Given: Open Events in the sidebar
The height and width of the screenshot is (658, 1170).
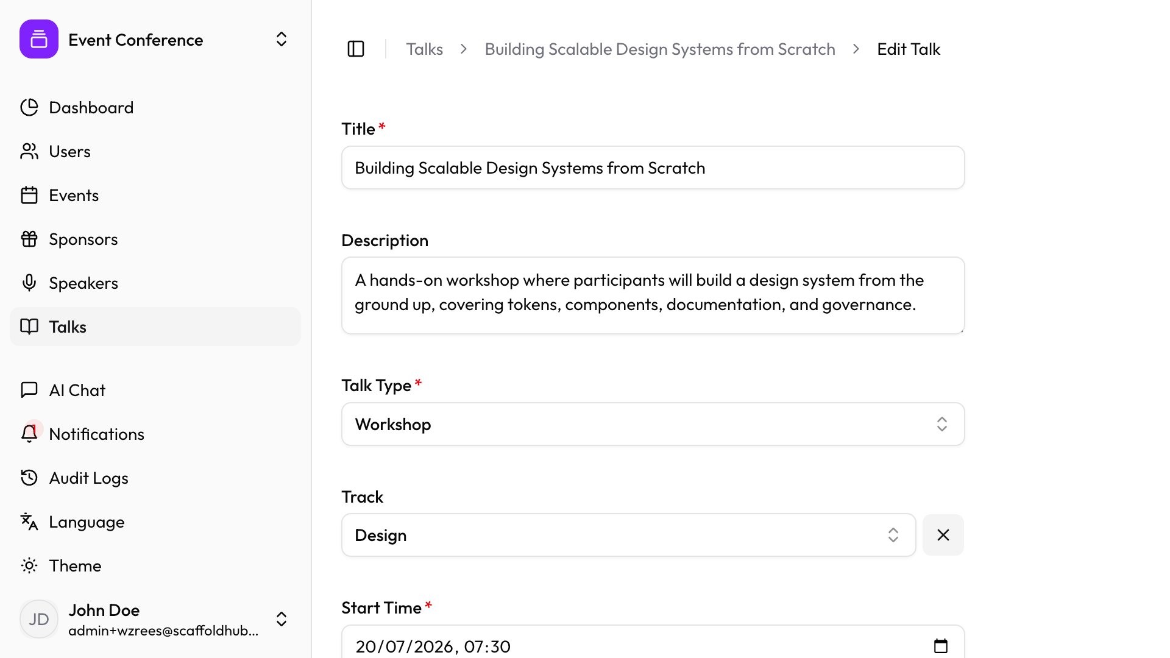Looking at the screenshot, I should (74, 195).
